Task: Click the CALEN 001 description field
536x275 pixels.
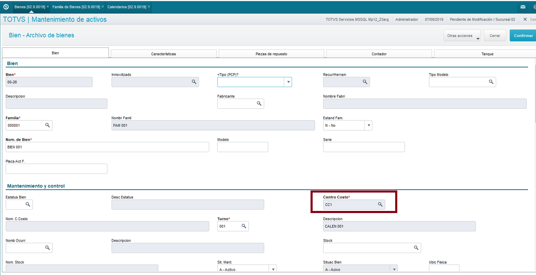Action: point(399,226)
